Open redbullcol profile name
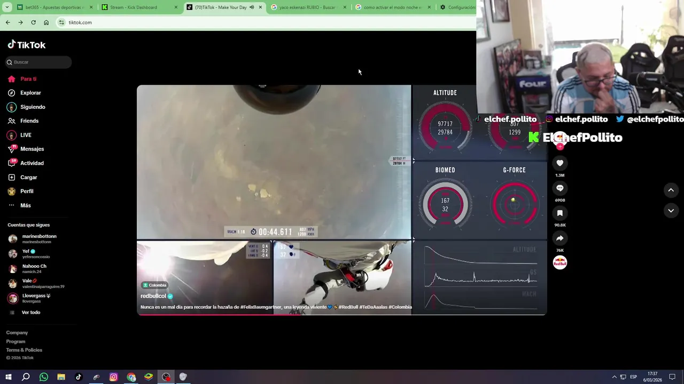 tap(153, 296)
